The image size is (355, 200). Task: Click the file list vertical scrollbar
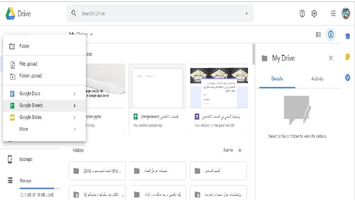coord(253,54)
